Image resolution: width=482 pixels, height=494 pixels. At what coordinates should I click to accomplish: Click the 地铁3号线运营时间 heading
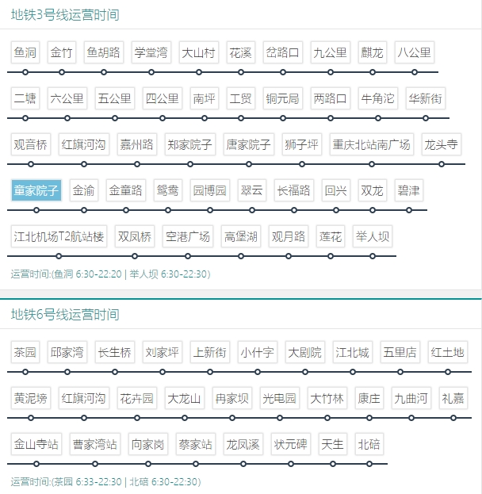pyautogui.click(x=66, y=15)
